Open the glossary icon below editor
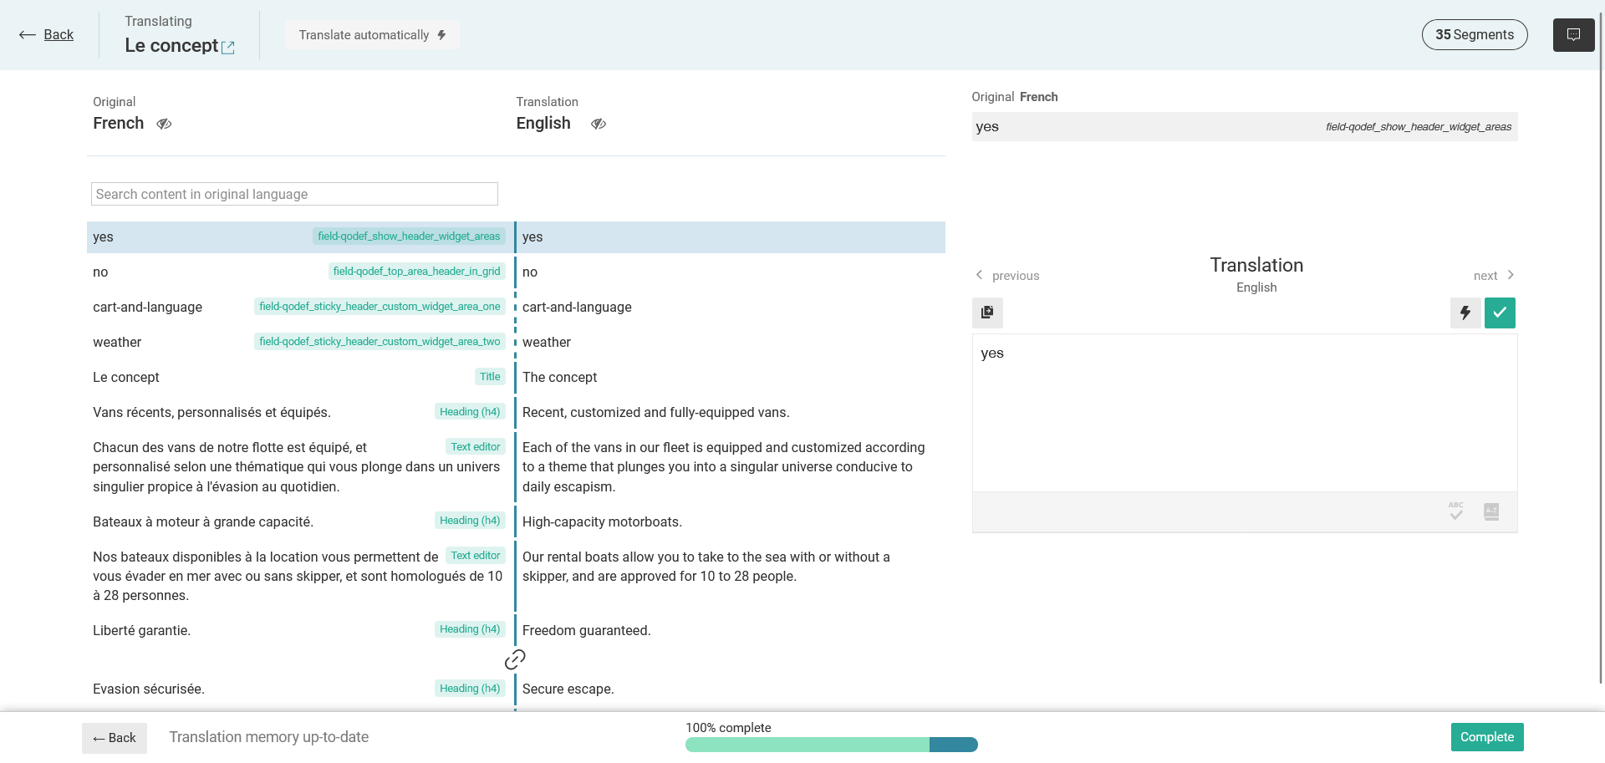The width and height of the screenshot is (1605, 763). pyautogui.click(x=1491, y=511)
